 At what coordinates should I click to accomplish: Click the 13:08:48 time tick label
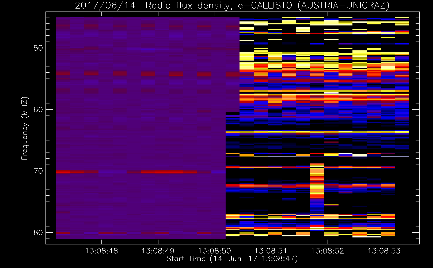pyautogui.click(x=101, y=251)
